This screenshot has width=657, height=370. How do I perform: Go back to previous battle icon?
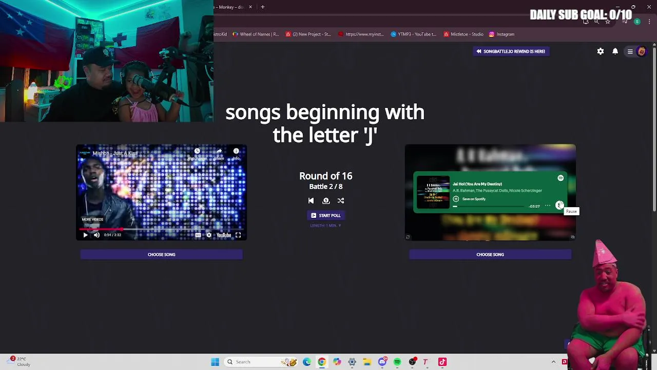tap(311, 201)
